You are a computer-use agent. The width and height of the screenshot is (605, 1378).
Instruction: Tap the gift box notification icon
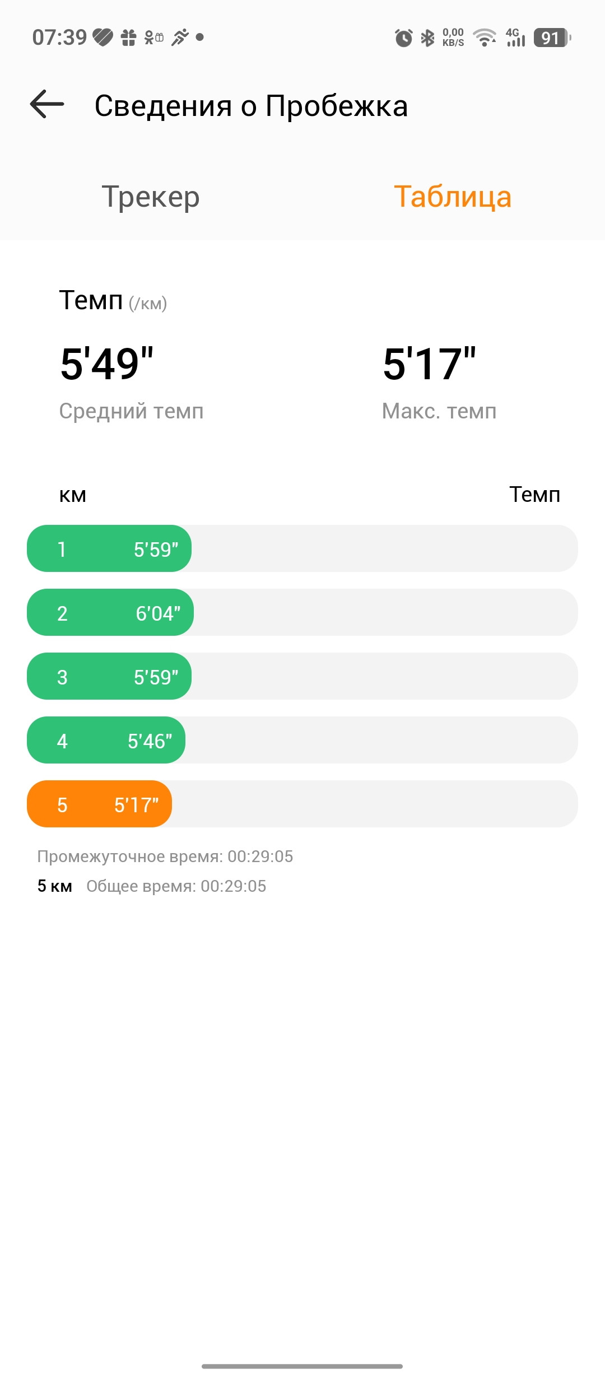point(129,37)
